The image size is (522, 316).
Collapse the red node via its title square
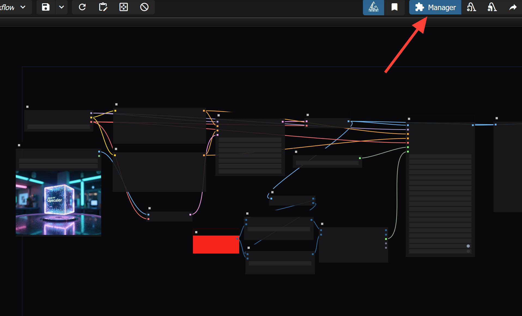click(196, 232)
